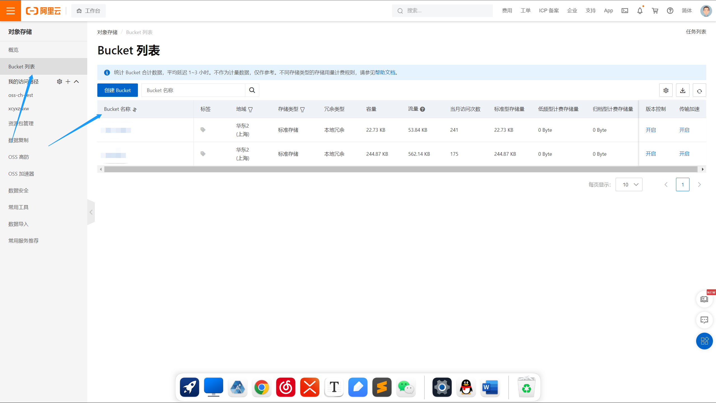
Task: Collapse the My Access Paths section
Action: pos(76,81)
